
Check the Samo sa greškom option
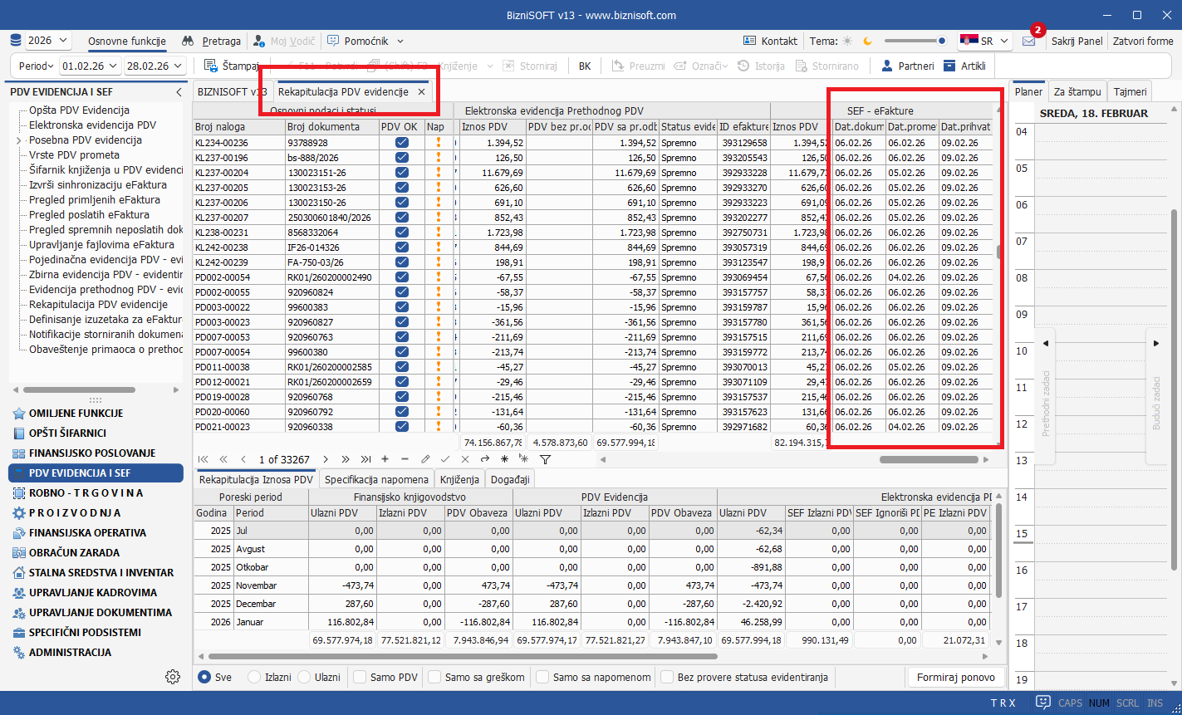(434, 677)
